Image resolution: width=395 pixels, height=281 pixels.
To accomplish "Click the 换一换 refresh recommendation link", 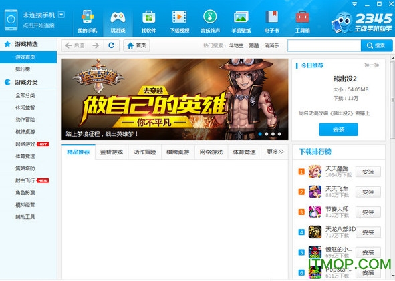I will [x=372, y=65].
